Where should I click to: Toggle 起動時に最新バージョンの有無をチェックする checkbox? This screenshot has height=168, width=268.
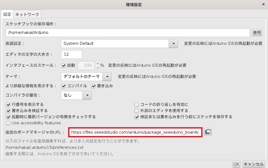8,117
